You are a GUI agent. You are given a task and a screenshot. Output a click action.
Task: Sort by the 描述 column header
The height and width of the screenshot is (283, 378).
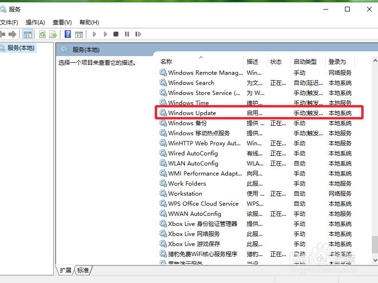pos(252,62)
